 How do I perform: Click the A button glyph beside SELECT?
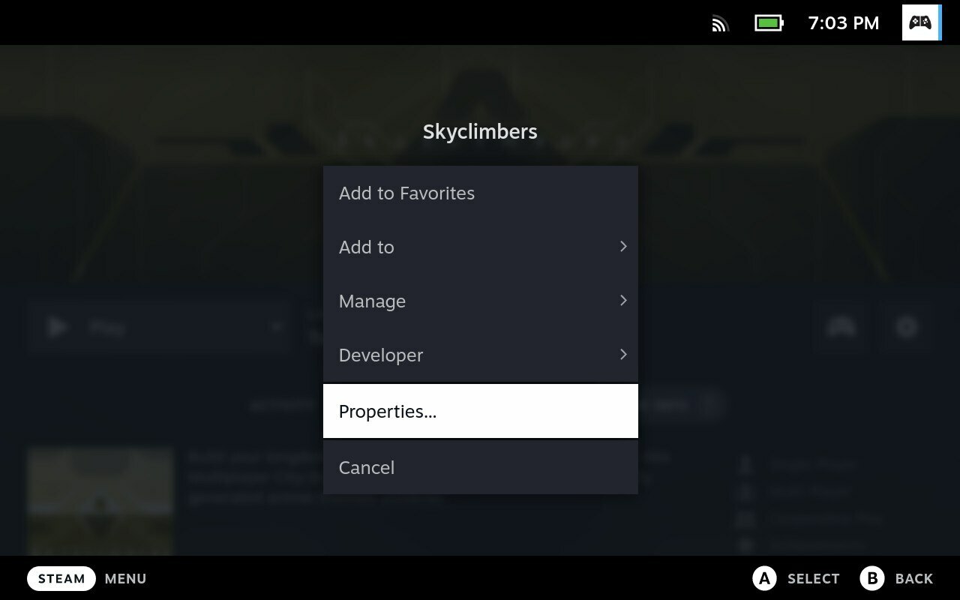point(763,578)
